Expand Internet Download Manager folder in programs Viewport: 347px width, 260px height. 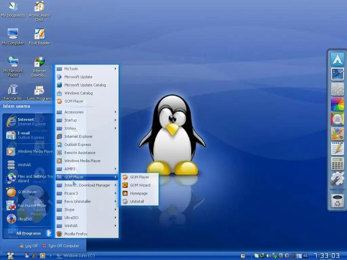(x=87, y=185)
